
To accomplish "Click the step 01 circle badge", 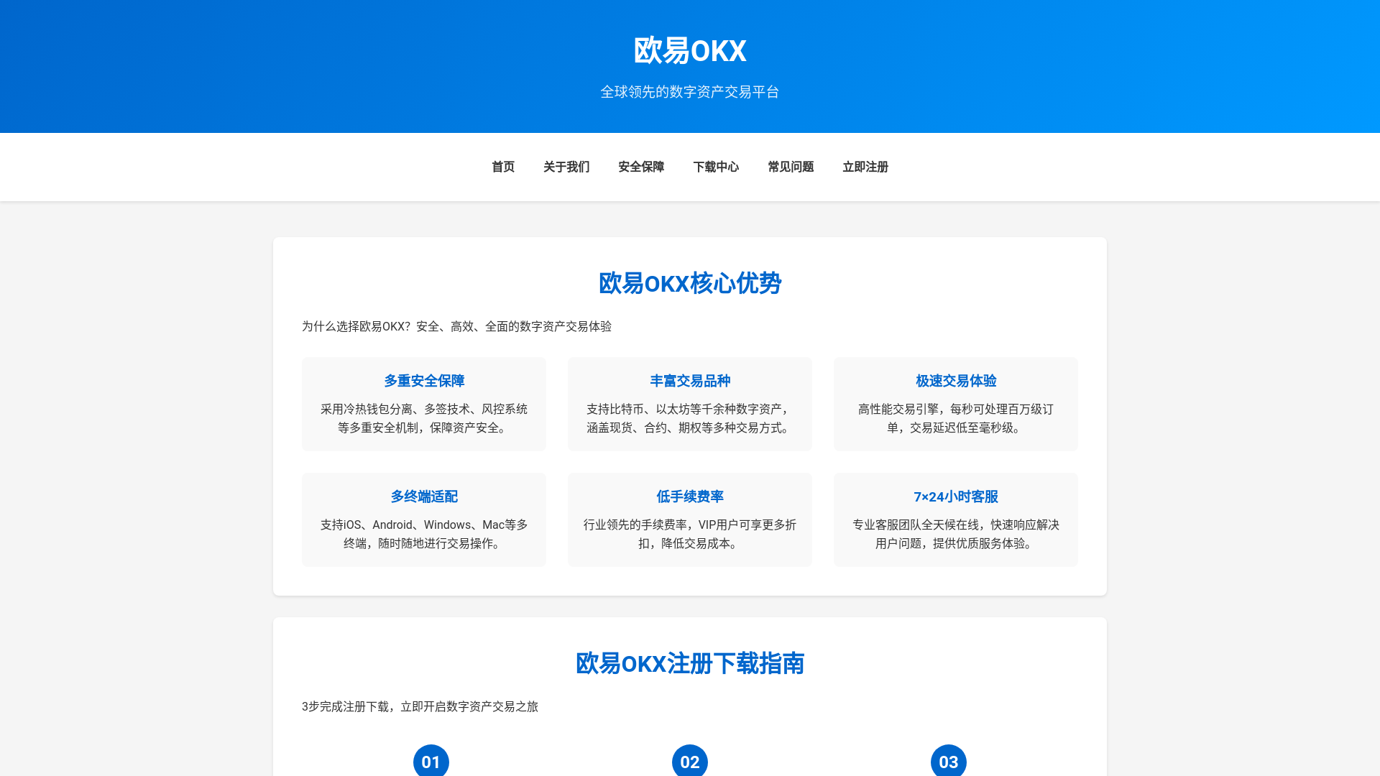I will tap(431, 761).
